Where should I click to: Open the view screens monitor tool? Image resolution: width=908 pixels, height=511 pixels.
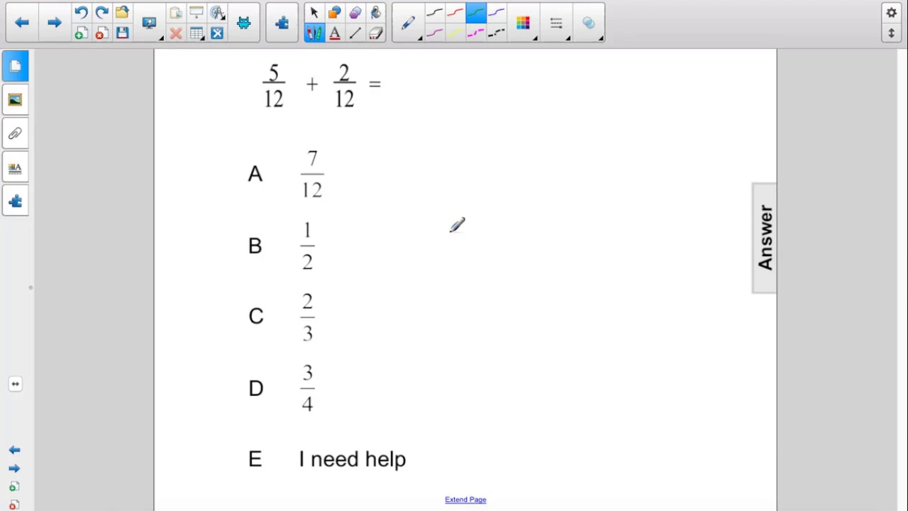point(150,23)
